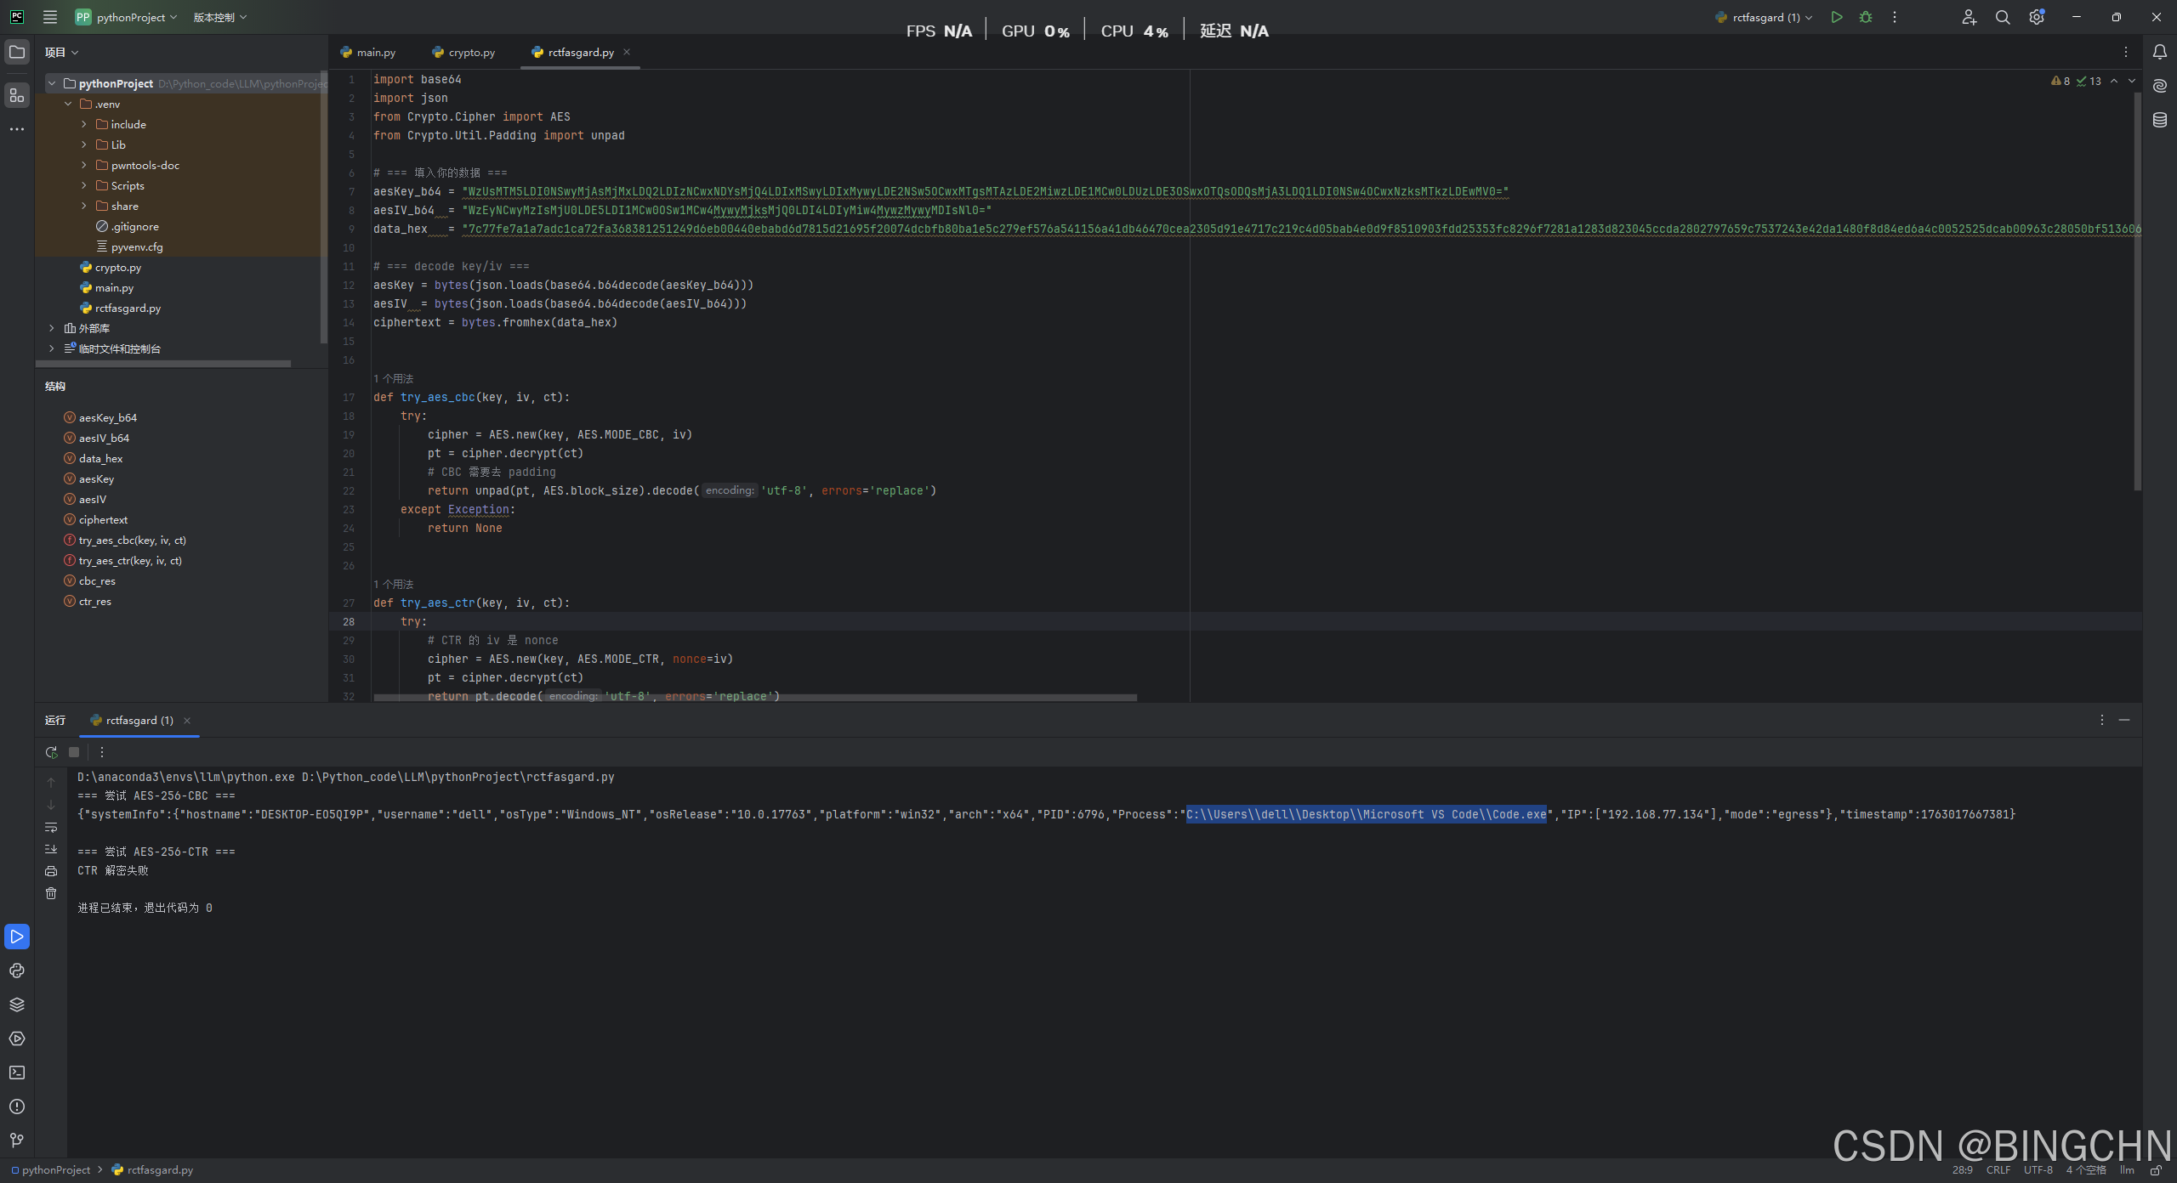Click the green Run button in top toolbar
This screenshot has height=1183, width=2177.
pos(1837,17)
